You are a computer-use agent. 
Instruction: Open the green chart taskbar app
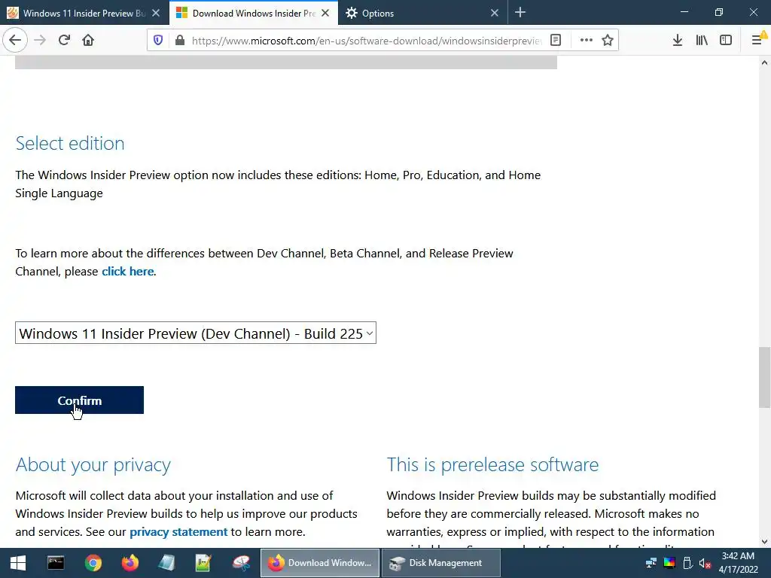203,563
